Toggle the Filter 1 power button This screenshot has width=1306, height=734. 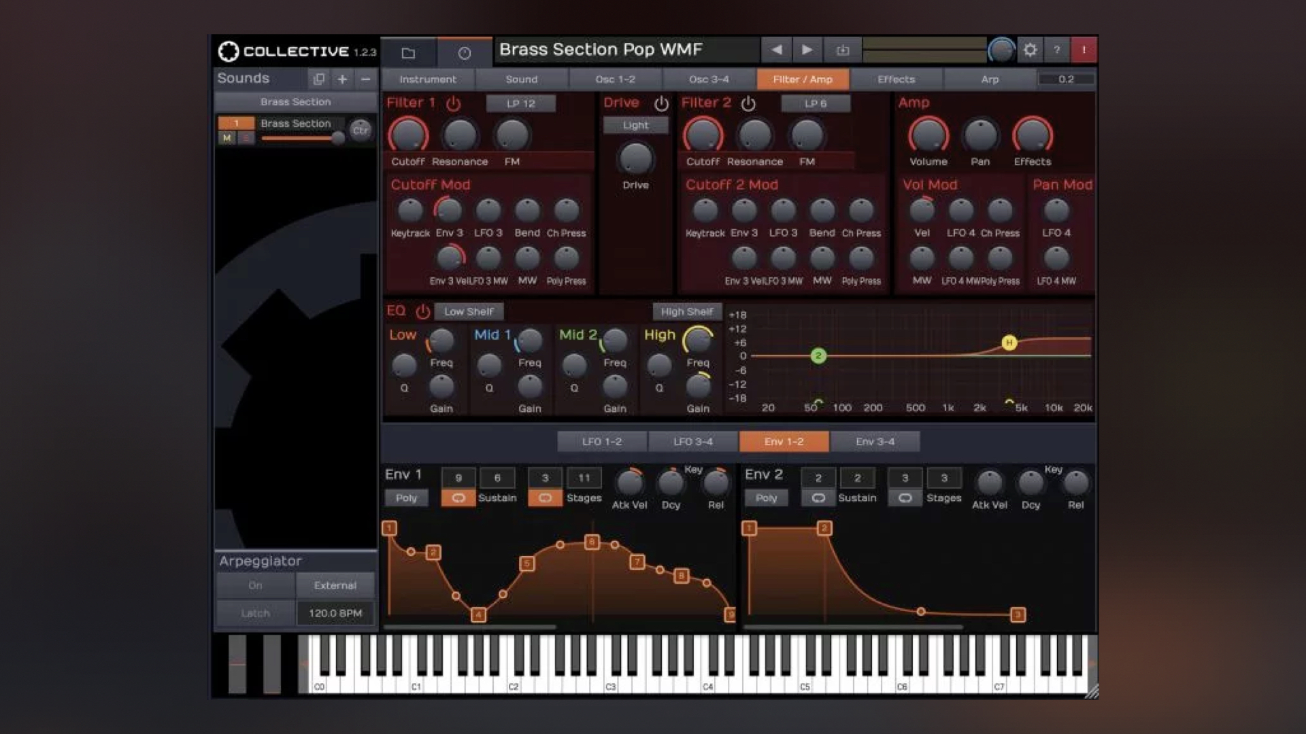click(x=453, y=103)
